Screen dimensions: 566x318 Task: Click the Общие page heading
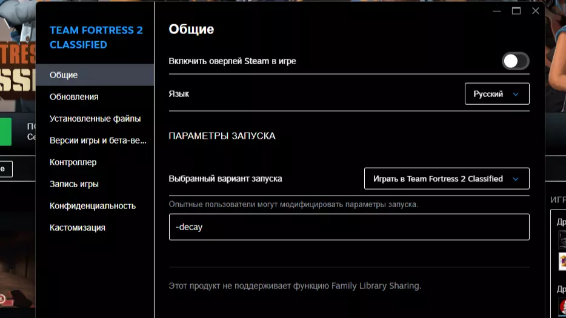[x=191, y=29]
